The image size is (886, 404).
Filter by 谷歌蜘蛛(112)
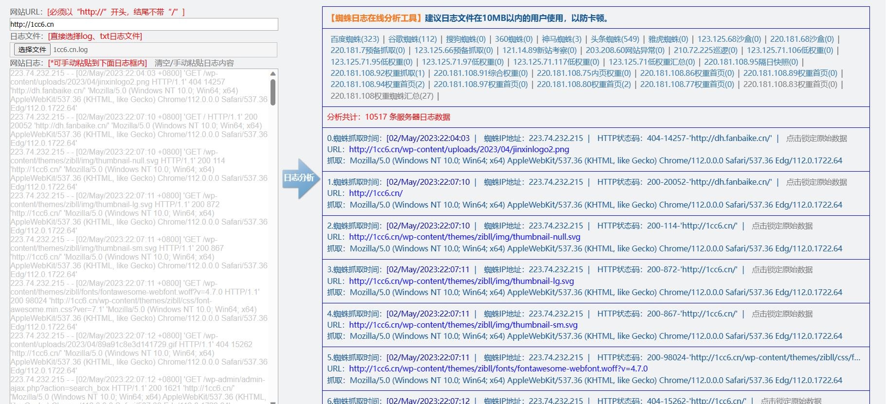click(x=413, y=39)
